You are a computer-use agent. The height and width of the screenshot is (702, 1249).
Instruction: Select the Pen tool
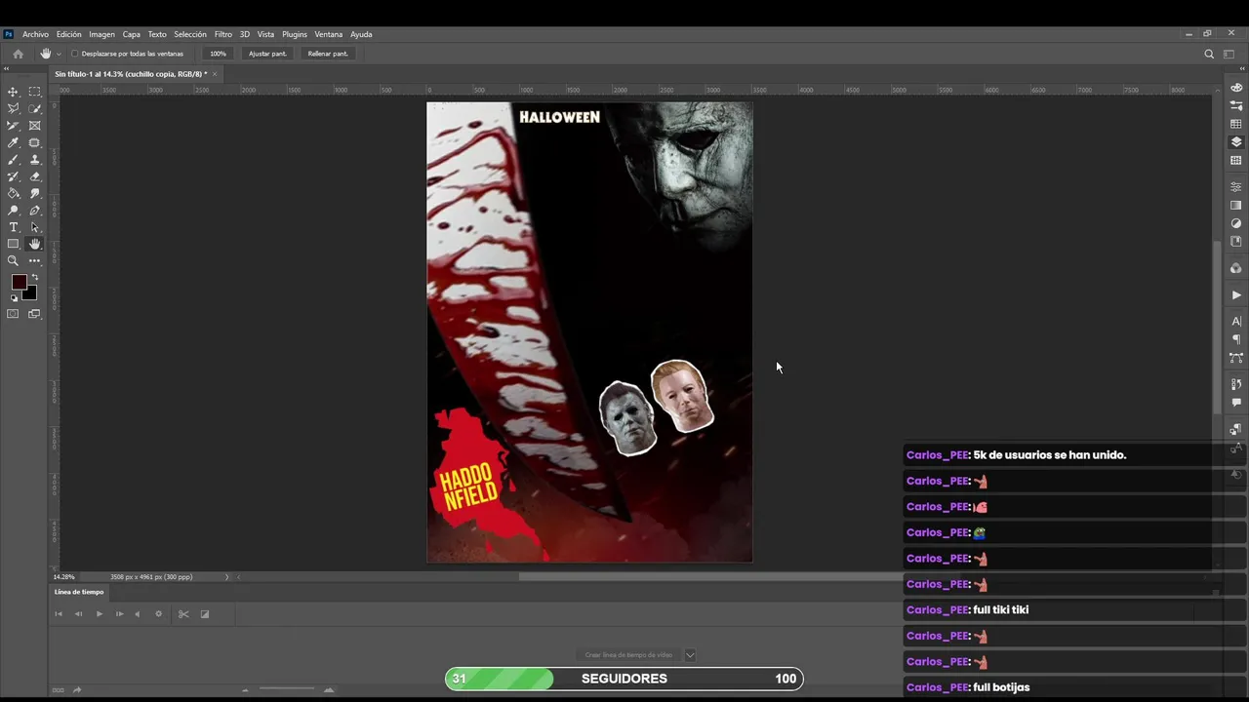[x=35, y=211]
